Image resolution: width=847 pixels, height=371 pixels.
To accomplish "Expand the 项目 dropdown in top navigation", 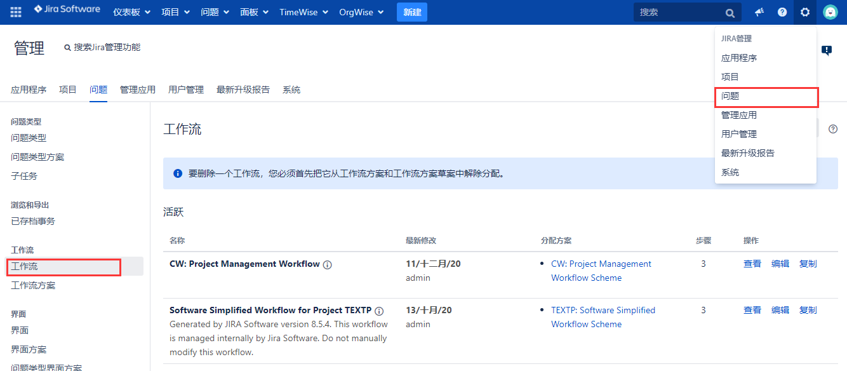I will (x=175, y=12).
